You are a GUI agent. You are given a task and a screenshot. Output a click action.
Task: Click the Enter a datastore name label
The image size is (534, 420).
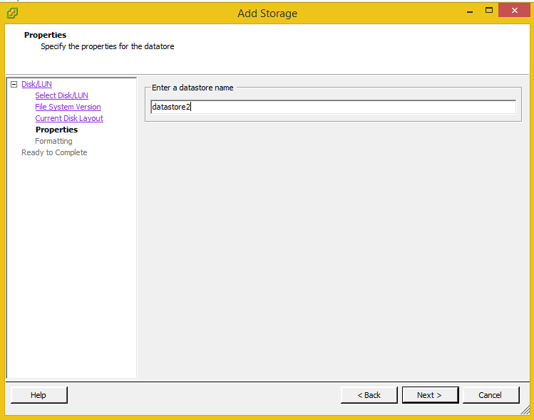click(192, 88)
